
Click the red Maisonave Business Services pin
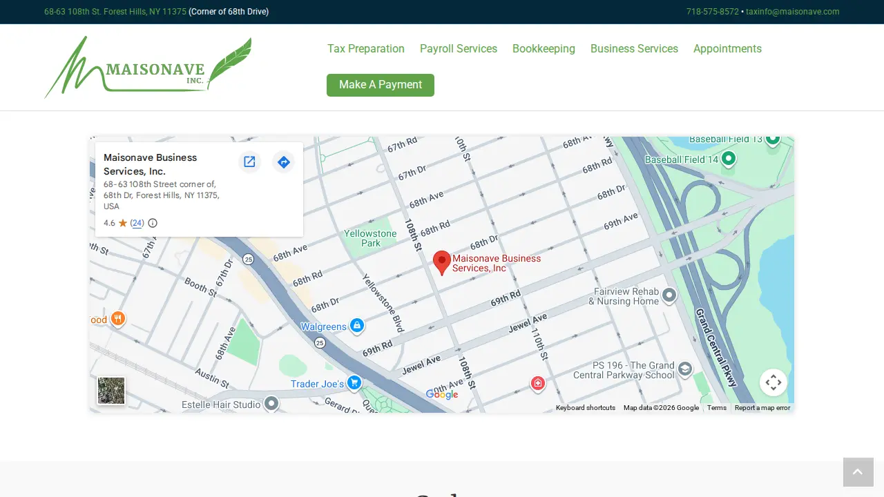pos(442,263)
